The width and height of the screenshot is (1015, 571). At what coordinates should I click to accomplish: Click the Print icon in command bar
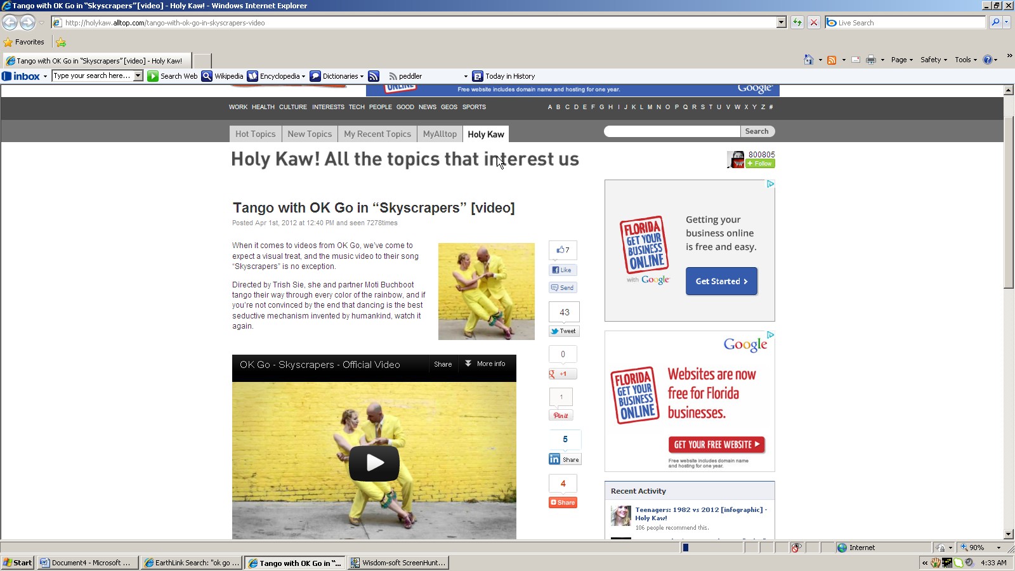pyautogui.click(x=871, y=60)
